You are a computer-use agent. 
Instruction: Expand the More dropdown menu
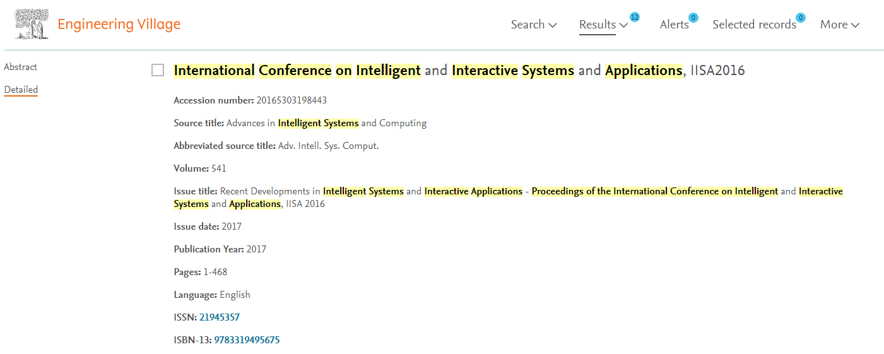[x=840, y=25]
